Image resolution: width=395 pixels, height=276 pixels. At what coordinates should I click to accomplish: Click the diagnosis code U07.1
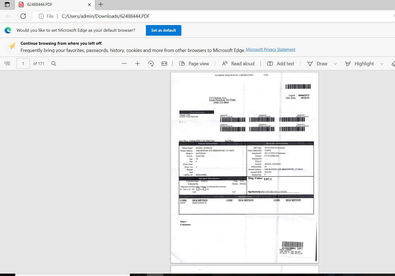point(268,179)
